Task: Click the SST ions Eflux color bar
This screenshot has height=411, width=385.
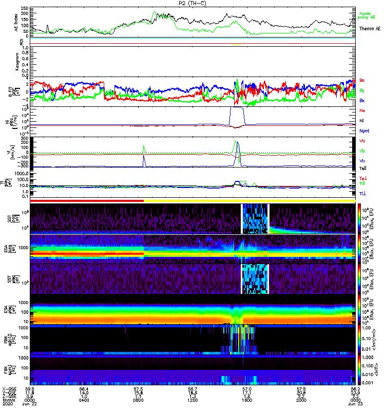Action: click(x=359, y=219)
